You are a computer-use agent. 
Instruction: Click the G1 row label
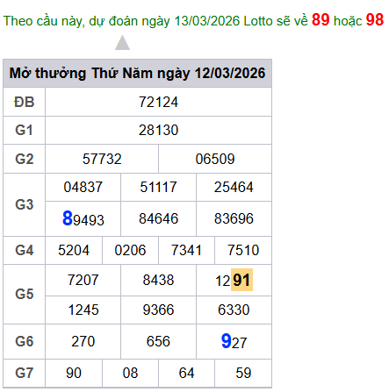tap(25, 130)
